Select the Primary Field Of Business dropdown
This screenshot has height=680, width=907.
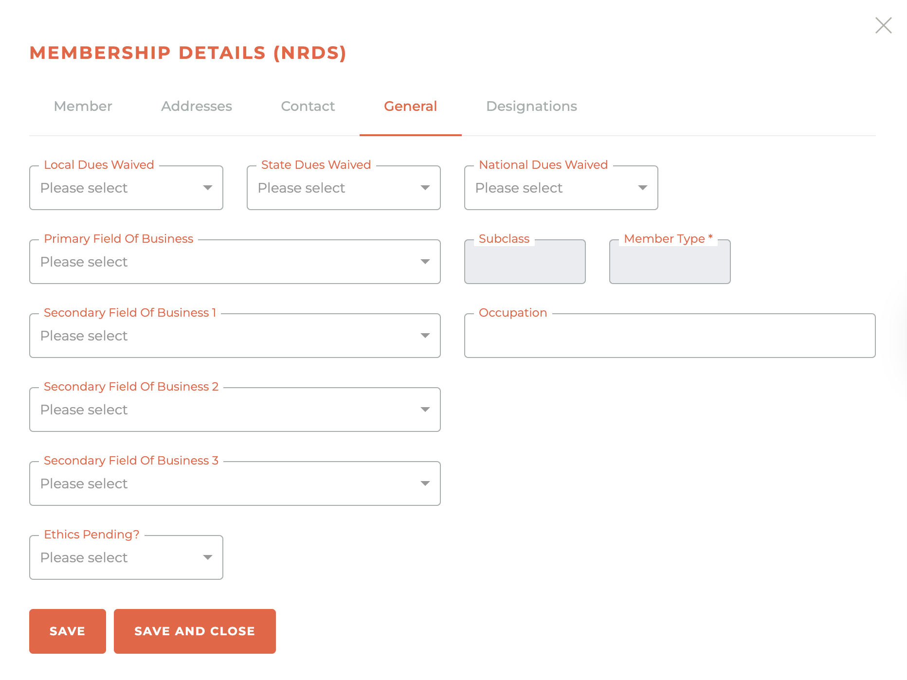point(235,262)
